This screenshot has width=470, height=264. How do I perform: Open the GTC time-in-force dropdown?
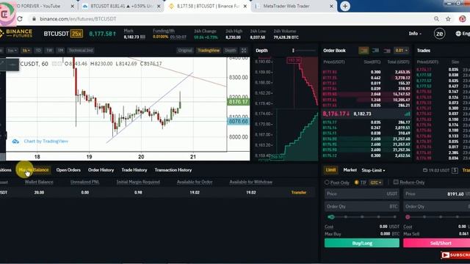375,183
